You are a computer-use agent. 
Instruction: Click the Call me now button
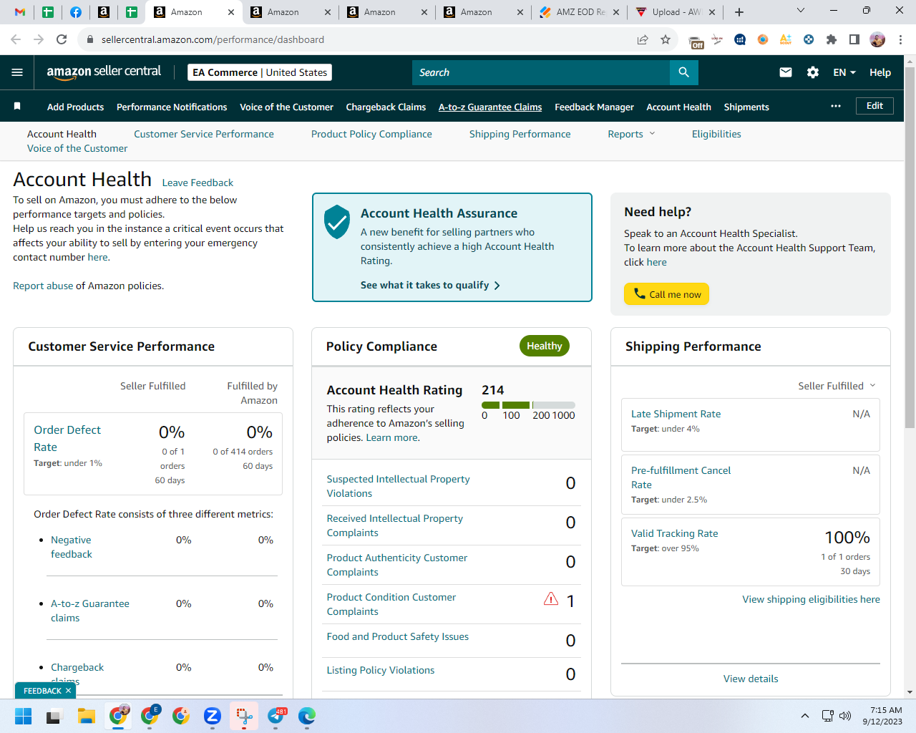pyautogui.click(x=666, y=294)
